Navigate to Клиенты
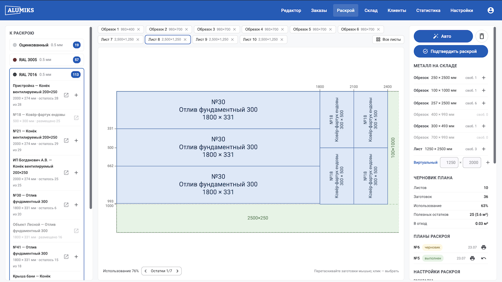This screenshot has height=282, width=502. 397,11
